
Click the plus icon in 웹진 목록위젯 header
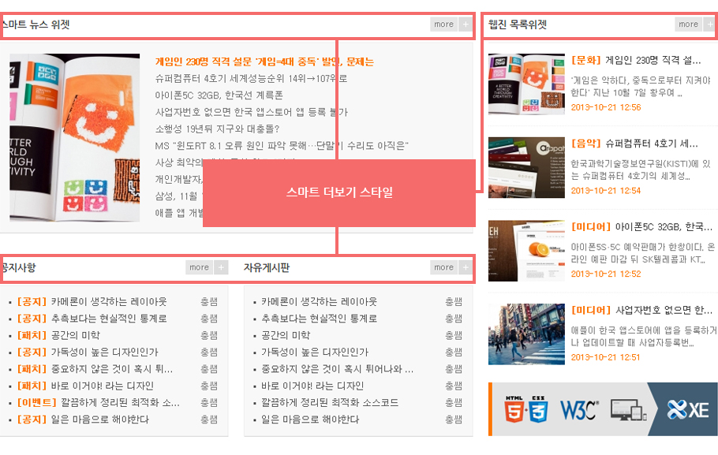(x=710, y=24)
